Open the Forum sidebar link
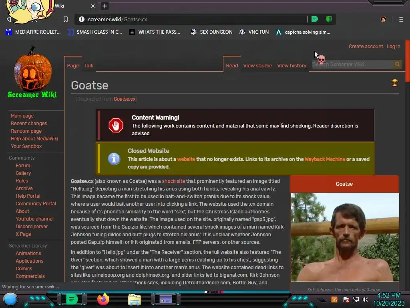Image resolution: width=410 pixels, height=308 pixels. [23, 166]
